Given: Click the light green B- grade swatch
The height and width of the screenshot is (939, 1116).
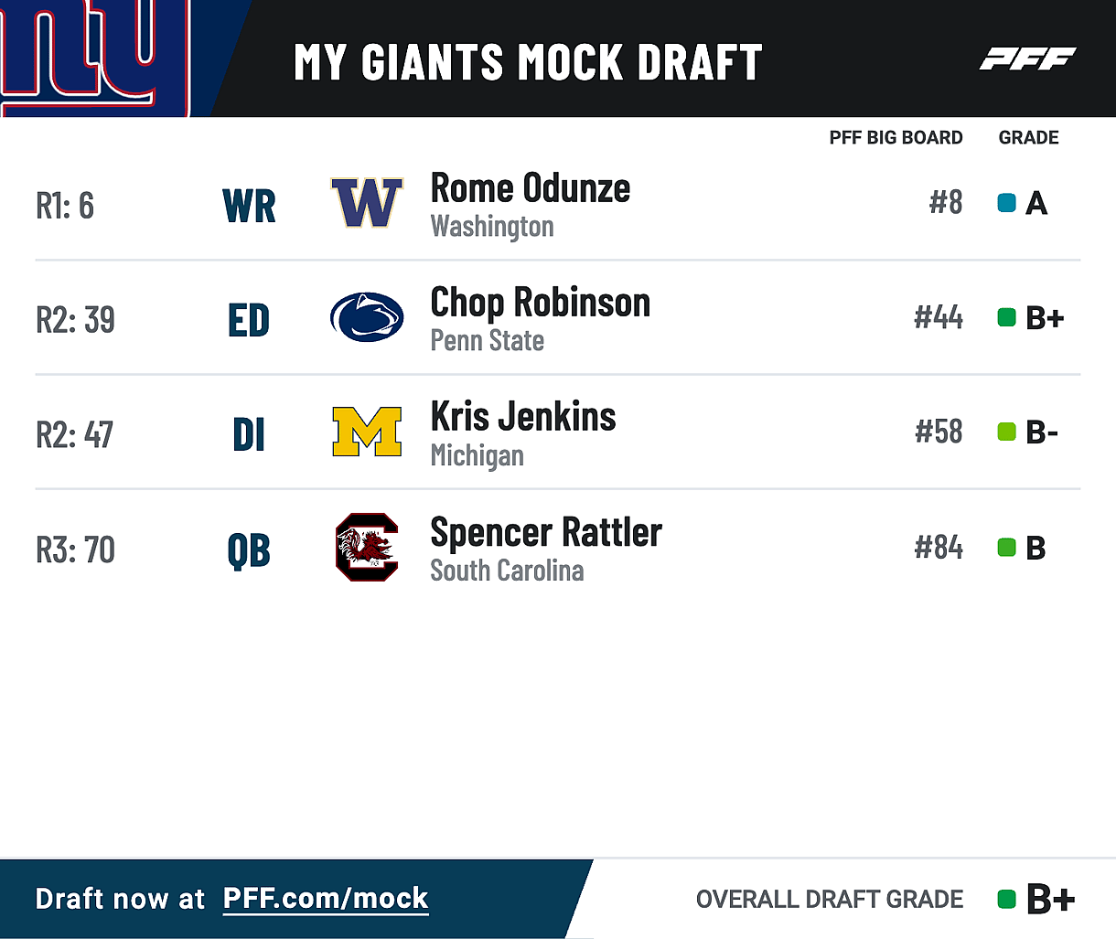Looking at the screenshot, I should (1006, 432).
